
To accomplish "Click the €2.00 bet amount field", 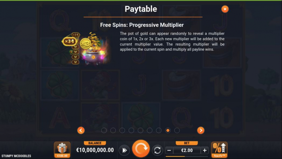I will click(187, 151).
